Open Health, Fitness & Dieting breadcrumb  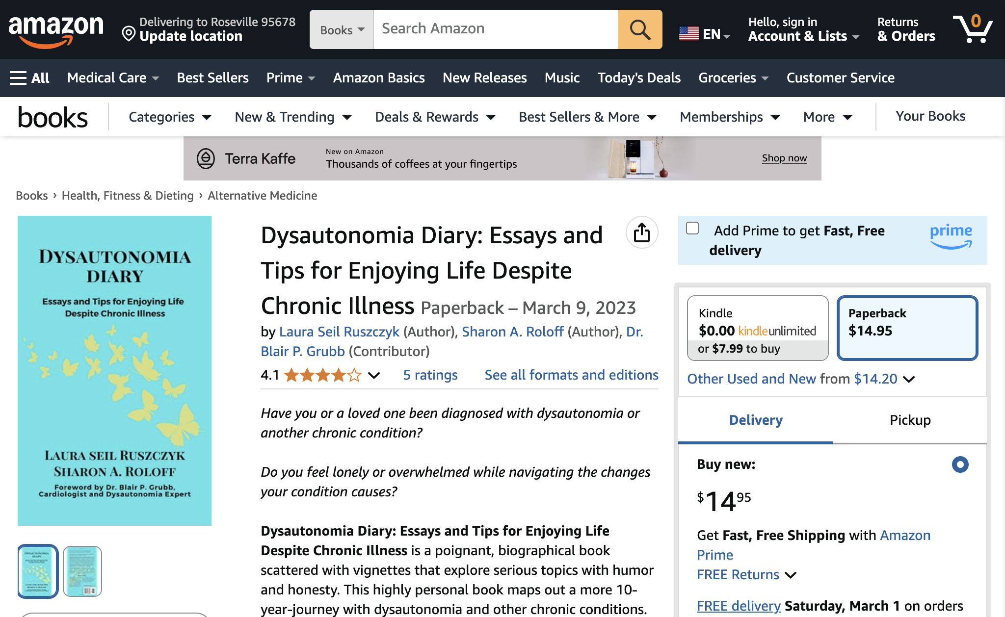tap(128, 196)
